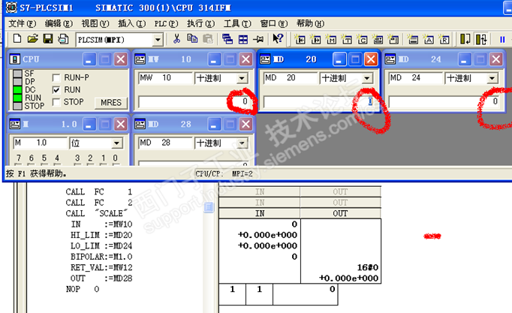Save the PLC simulation
This screenshot has height=313, width=512.
[x=48, y=39]
